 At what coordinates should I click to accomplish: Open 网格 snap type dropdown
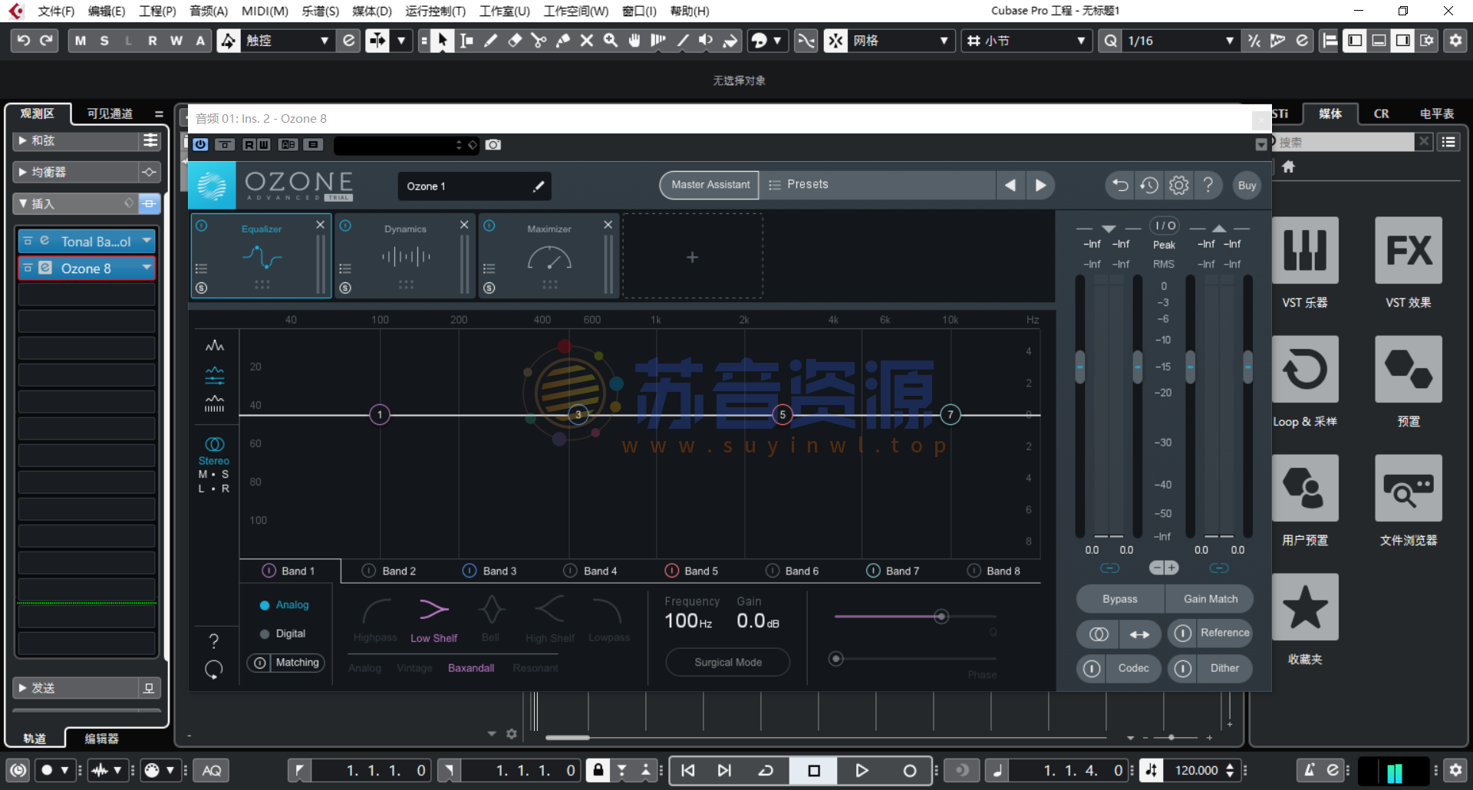900,41
